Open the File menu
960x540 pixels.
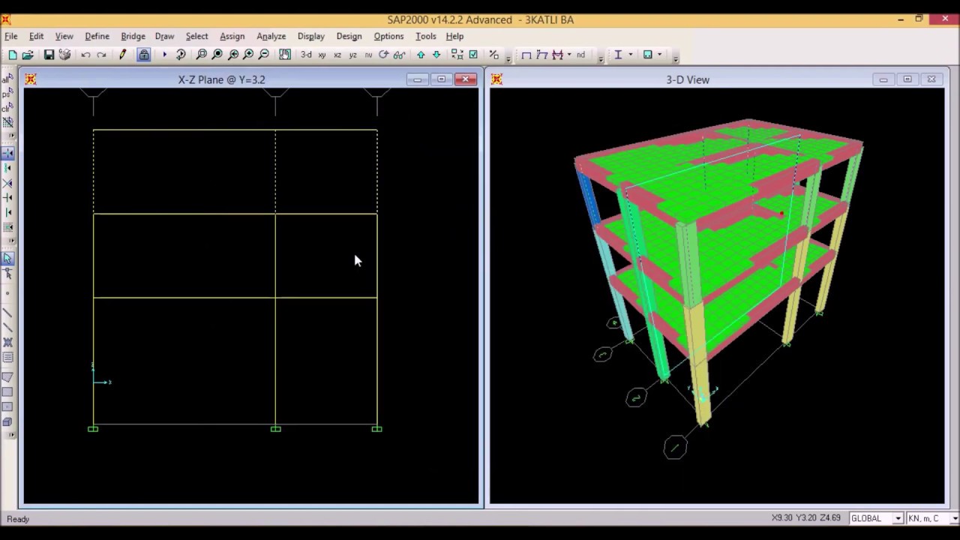pyautogui.click(x=11, y=36)
